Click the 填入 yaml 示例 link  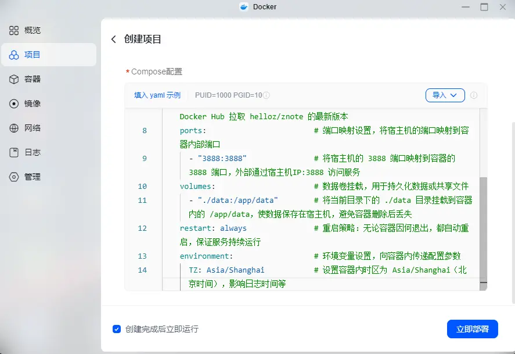pyautogui.click(x=157, y=95)
